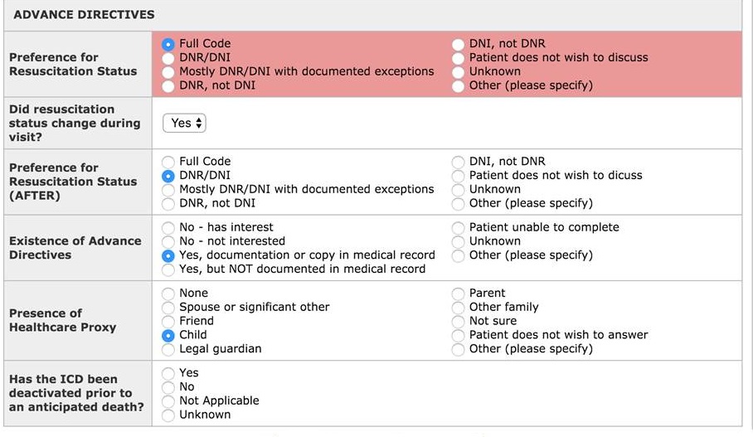
Task: Pick 'Patient unable to complete' option
Action: [x=459, y=227]
